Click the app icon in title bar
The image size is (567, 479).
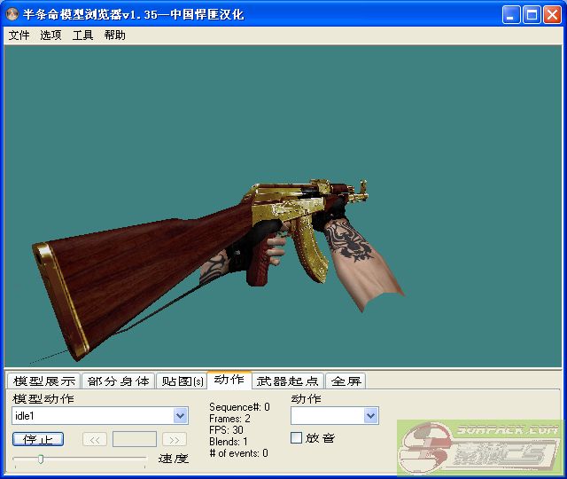coord(12,14)
